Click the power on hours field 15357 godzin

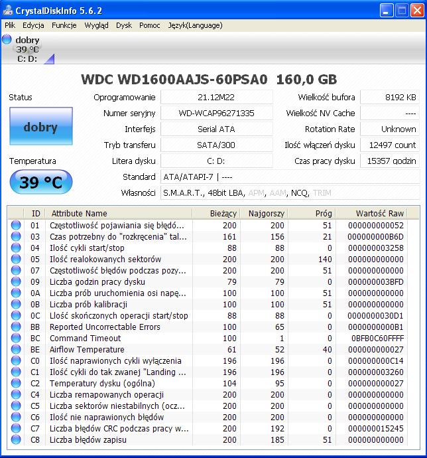(x=390, y=161)
